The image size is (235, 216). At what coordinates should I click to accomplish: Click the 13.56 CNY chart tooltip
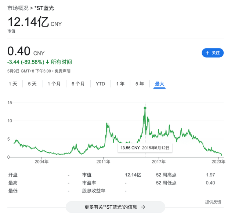pyautogui.click(x=145, y=148)
